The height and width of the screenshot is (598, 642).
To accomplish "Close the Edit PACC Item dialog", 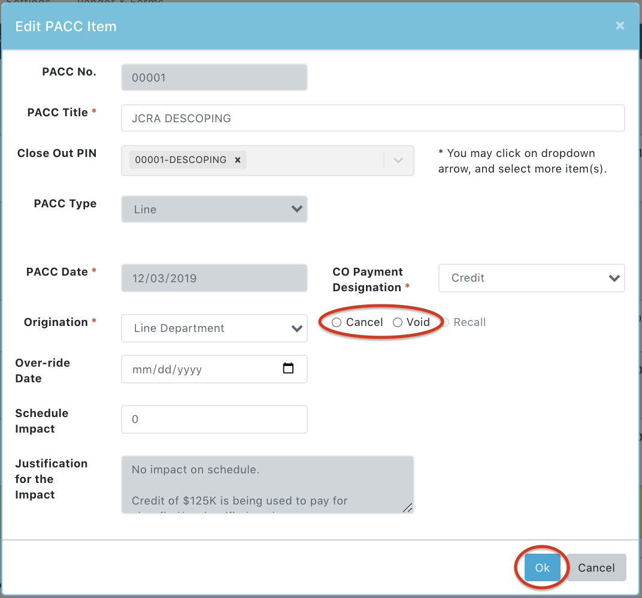I will (x=620, y=26).
